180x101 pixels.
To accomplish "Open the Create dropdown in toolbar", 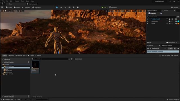I will [x=9, y=8].
